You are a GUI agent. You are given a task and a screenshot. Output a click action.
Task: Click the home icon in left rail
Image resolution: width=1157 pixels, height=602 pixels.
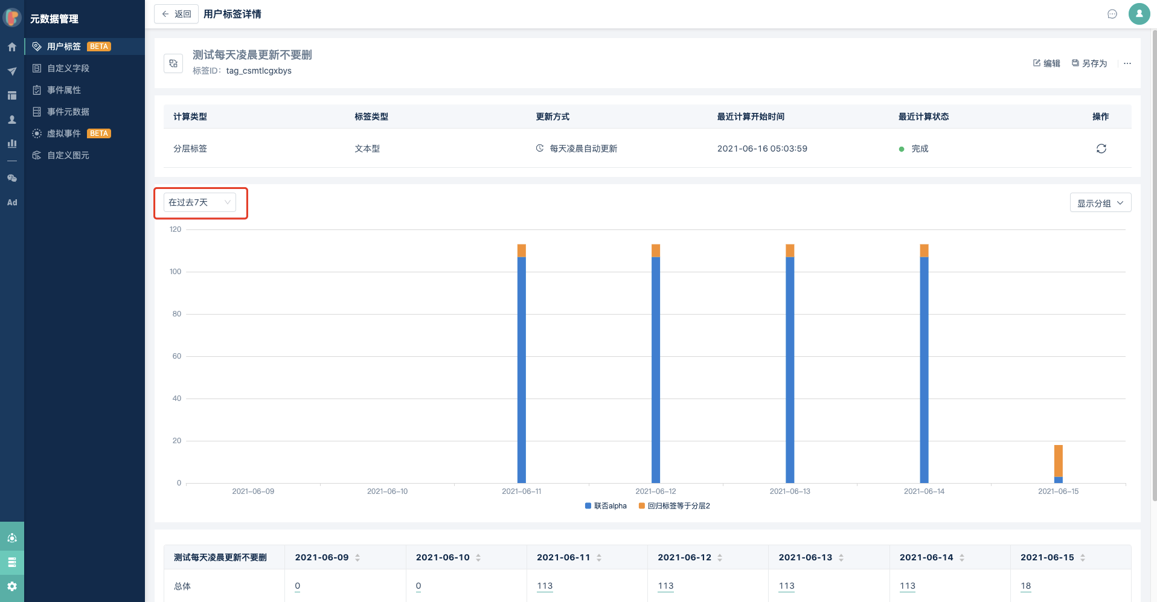coord(12,47)
